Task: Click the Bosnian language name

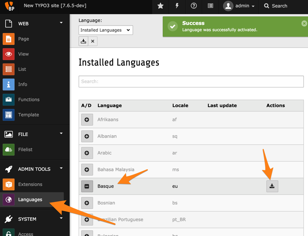Action: click(106, 203)
